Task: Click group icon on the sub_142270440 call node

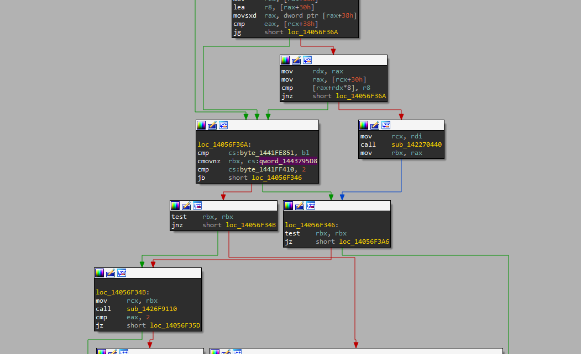Action: coord(386,125)
